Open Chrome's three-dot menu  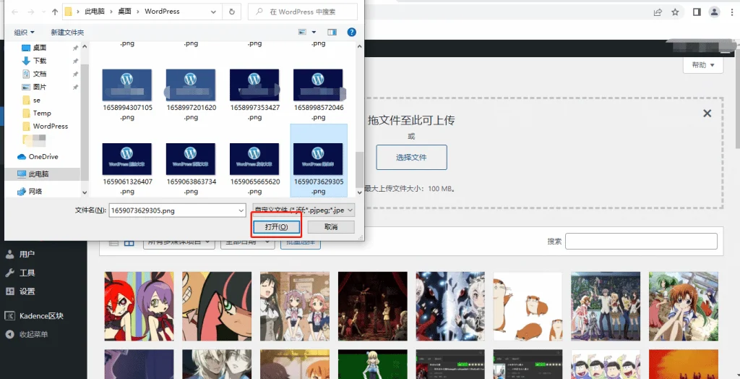pyautogui.click(x=732, y=12)
